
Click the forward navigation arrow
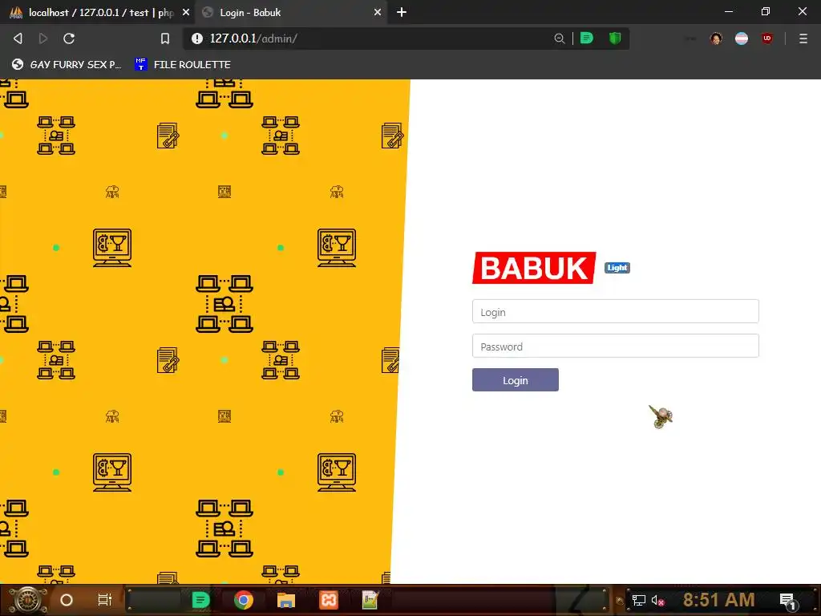click(43, 38)
